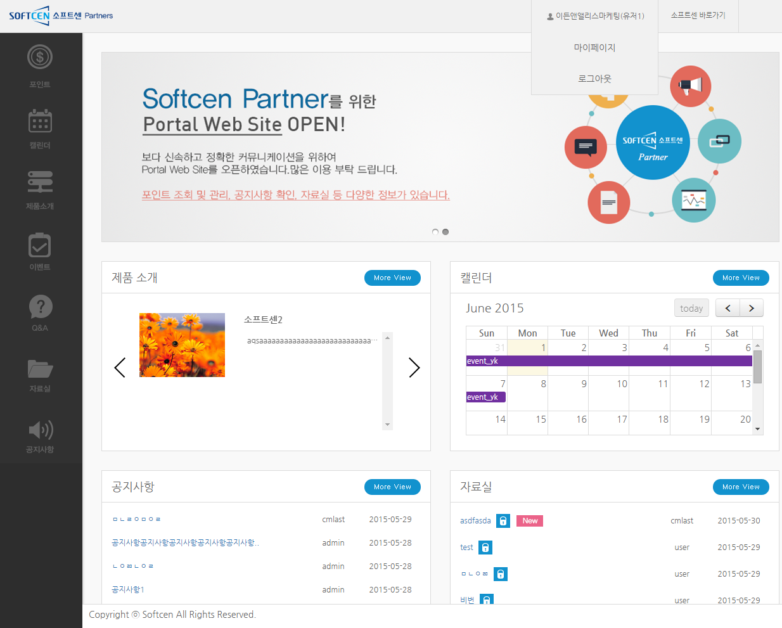Screen dimensions: 782x628
Task: Click calendar scrollbar down arrow
Action: [757, 429]
